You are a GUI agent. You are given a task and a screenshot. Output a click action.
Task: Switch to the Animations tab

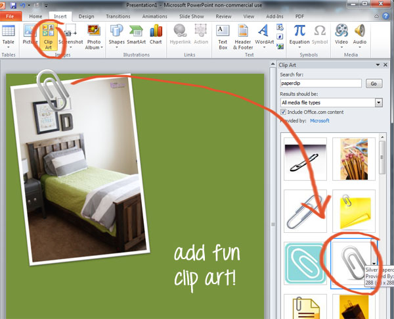coord(154,16)
